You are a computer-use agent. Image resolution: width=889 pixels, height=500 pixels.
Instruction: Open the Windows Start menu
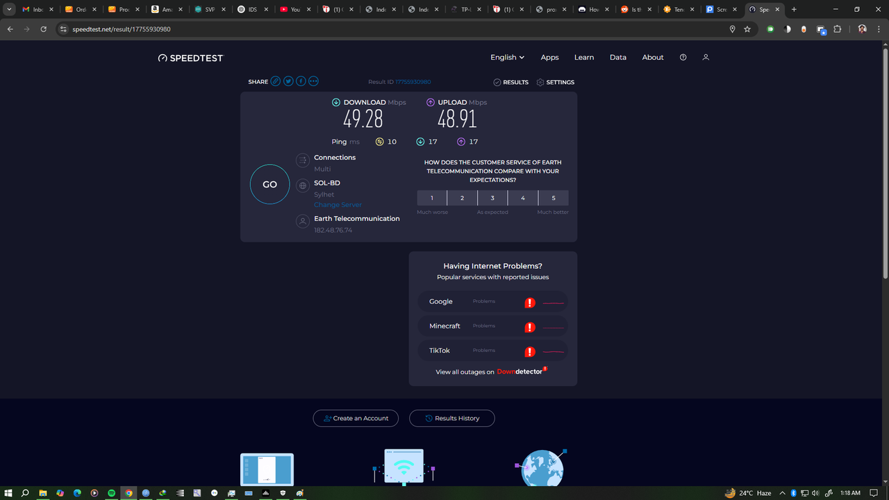coord(8,493)
